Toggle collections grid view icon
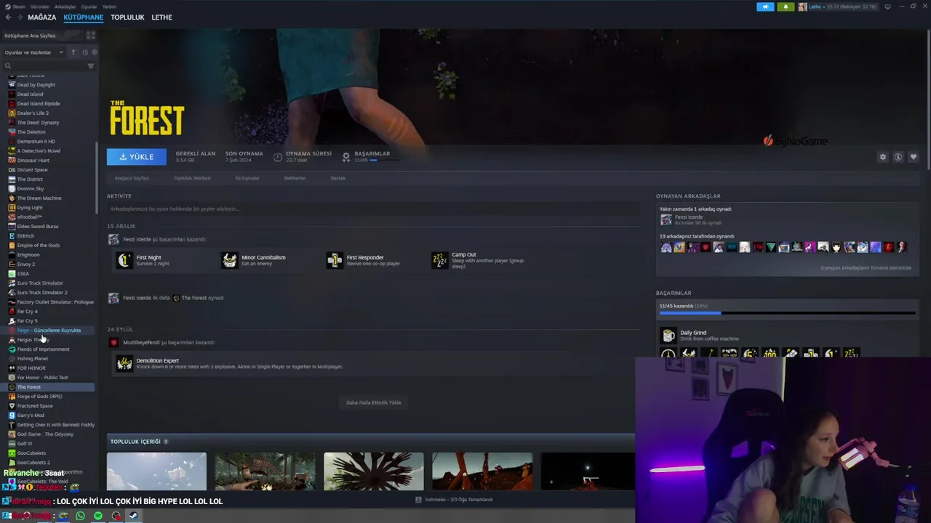The image size is (931, 523). [91, 36]
